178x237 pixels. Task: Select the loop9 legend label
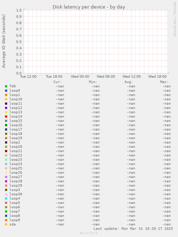15,220
